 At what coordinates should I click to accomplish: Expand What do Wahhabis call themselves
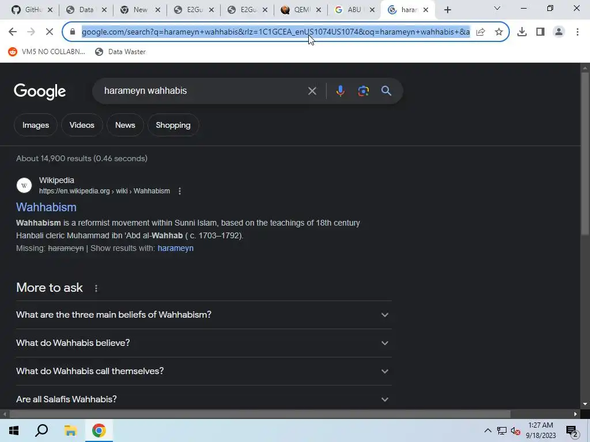tap(203, 371)
